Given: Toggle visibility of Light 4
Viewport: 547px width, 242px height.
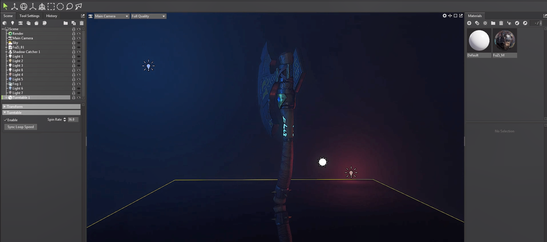Looking at the screenshot, I should (79, 75).
